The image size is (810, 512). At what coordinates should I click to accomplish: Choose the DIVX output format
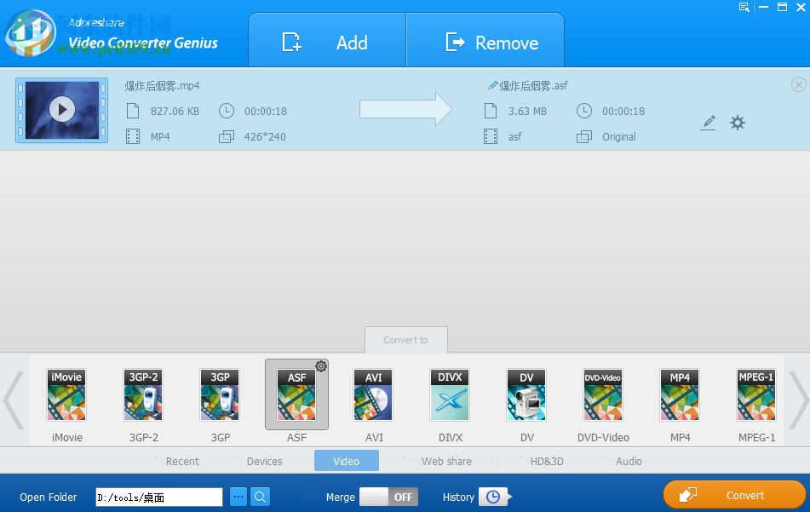[450, 394]
